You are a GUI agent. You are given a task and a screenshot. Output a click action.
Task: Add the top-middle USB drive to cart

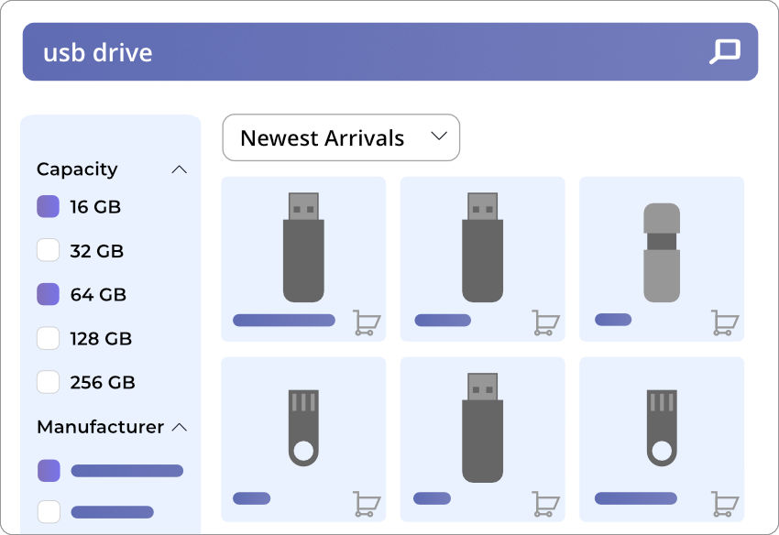click(546, 322)
